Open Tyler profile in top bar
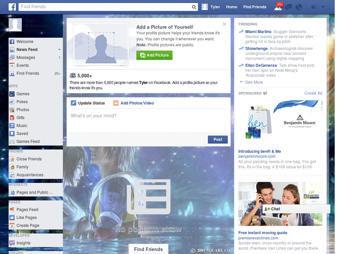The height and width of the screenshot is (254, 339). [x=211, y=7]
